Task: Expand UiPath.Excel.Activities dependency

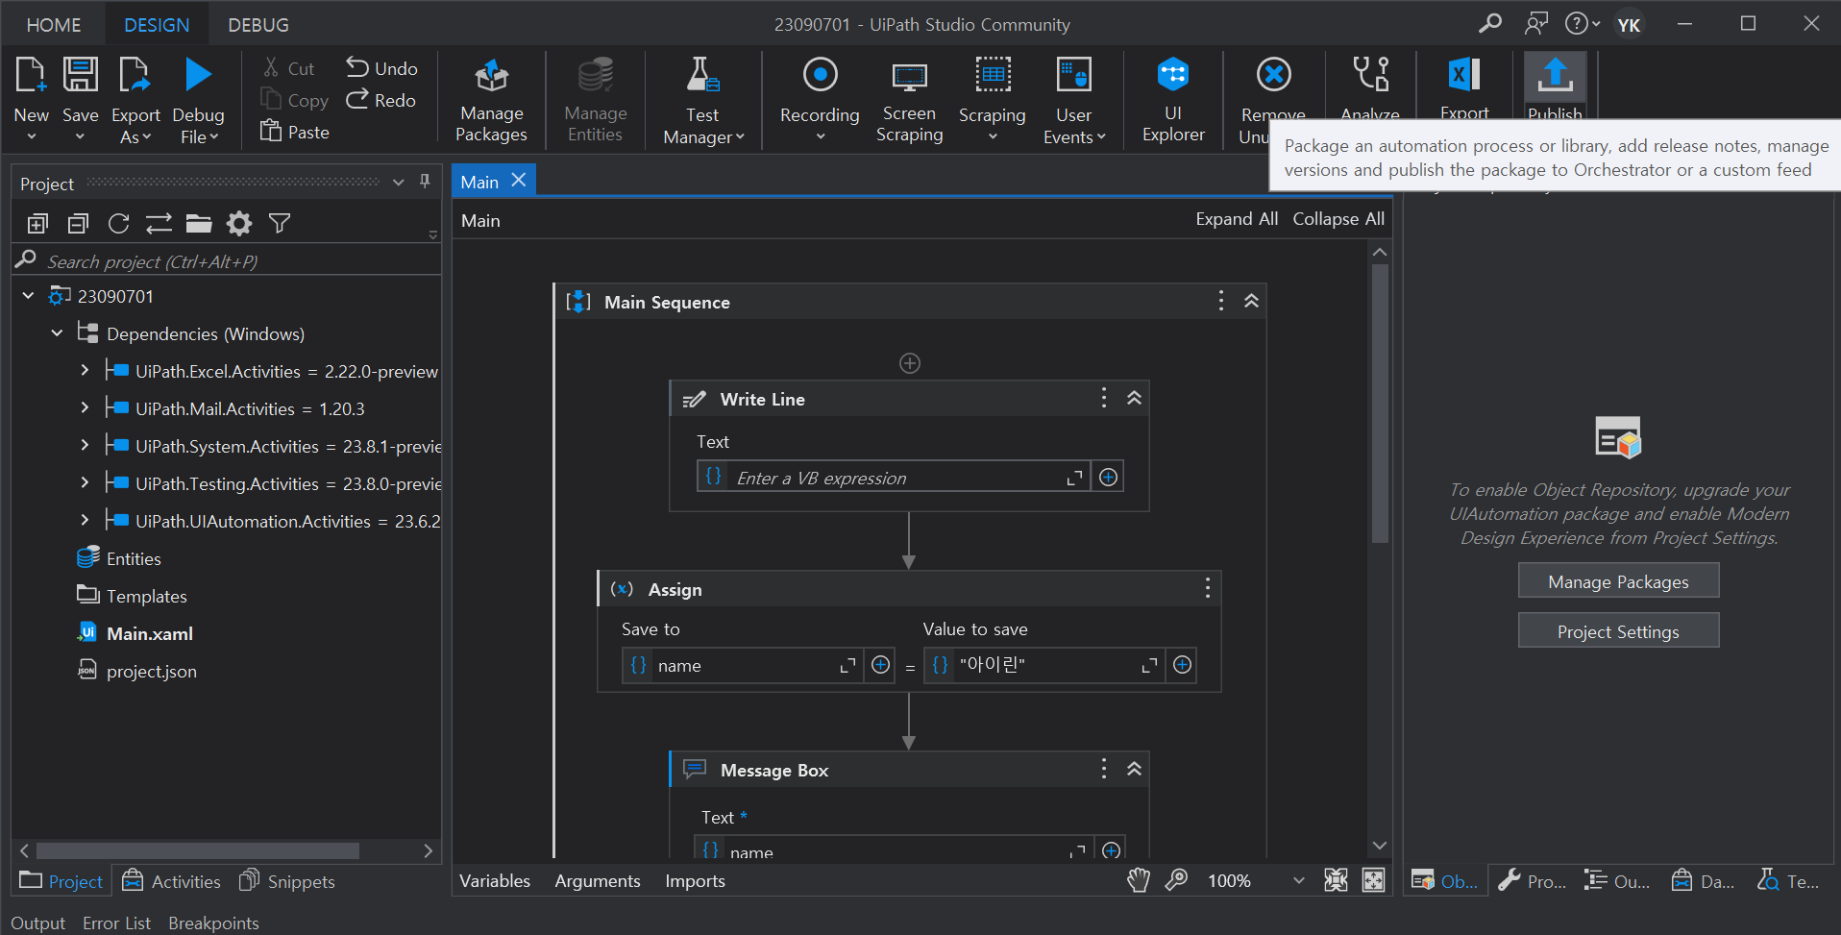Action: click(x=85, y=370)
